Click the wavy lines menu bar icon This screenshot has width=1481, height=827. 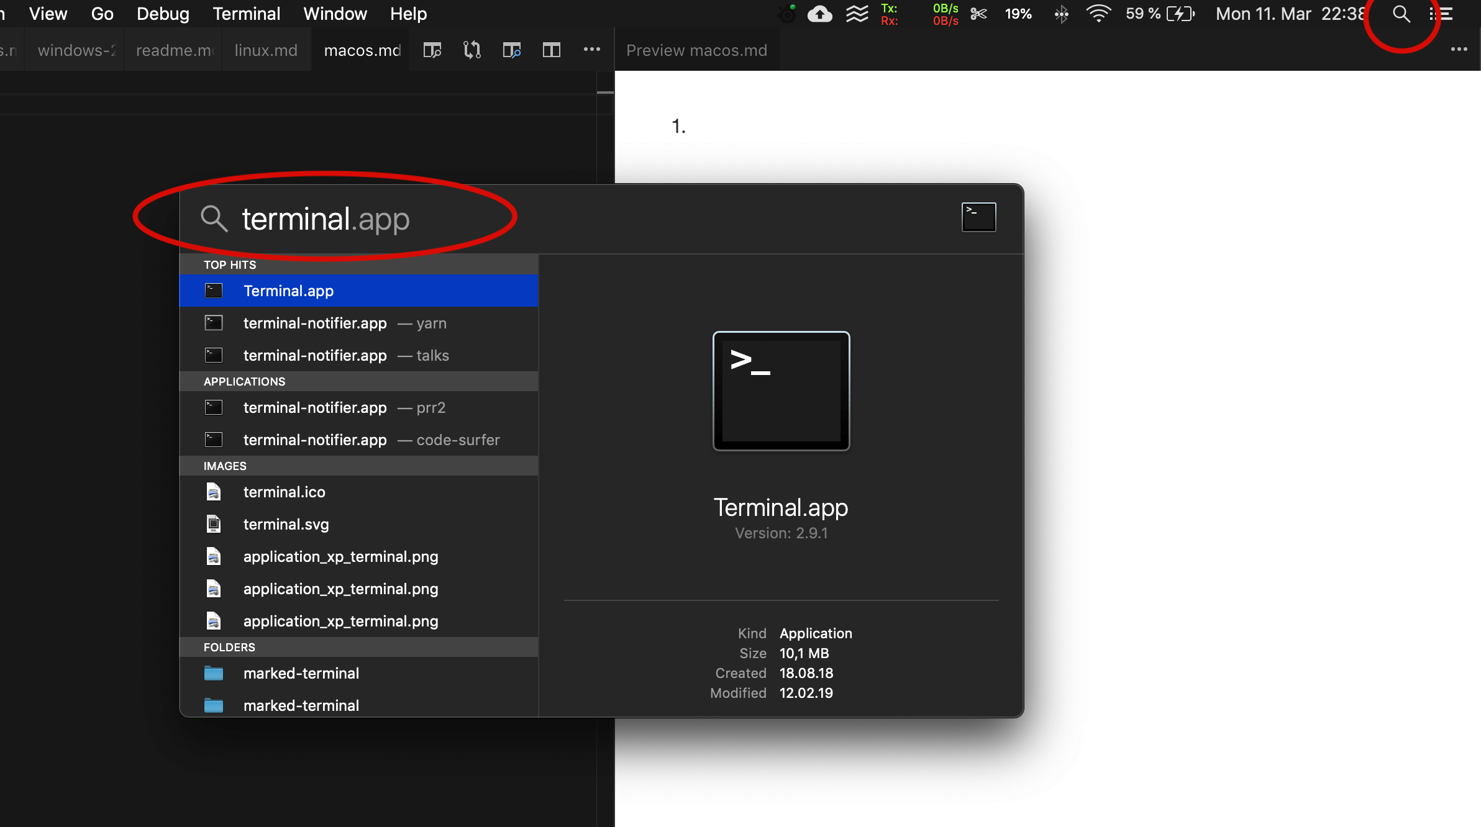pos(857,14)
